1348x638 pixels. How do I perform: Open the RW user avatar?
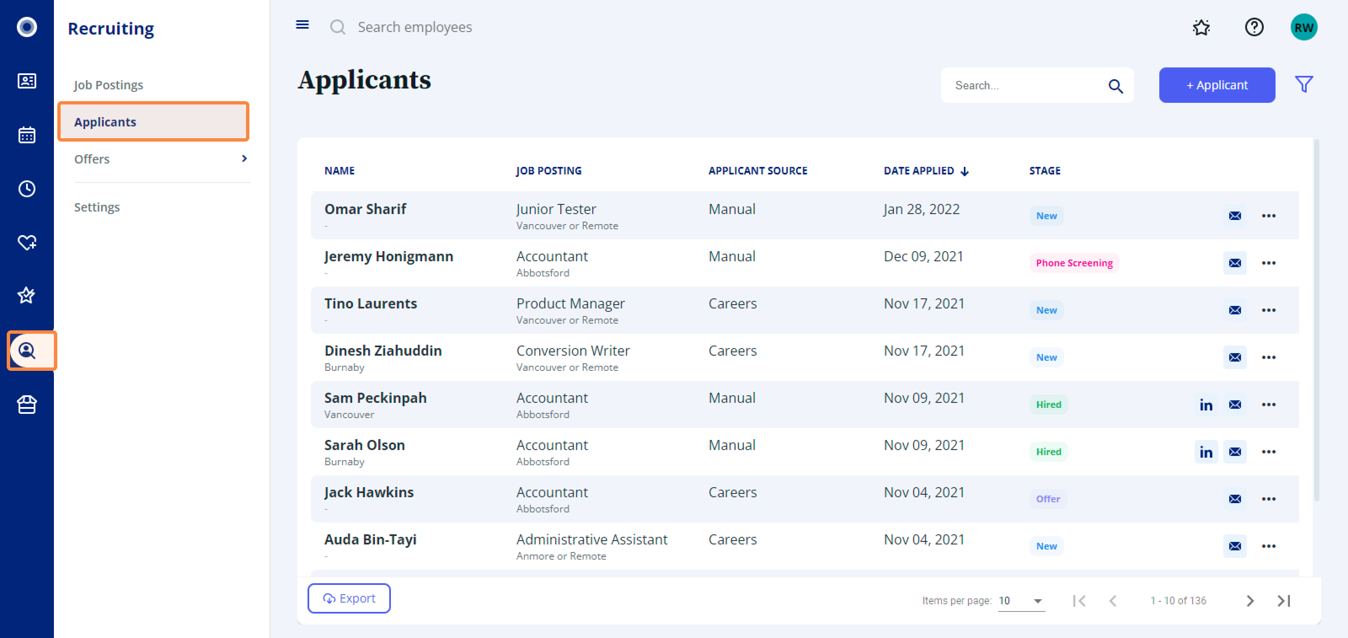tap(1303, 27)
